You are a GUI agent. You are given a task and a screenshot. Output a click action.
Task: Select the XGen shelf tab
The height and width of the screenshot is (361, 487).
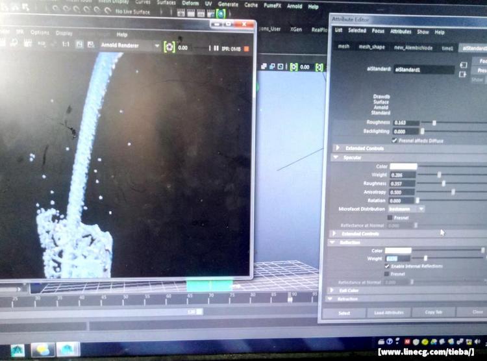click(x=295, y=29)
